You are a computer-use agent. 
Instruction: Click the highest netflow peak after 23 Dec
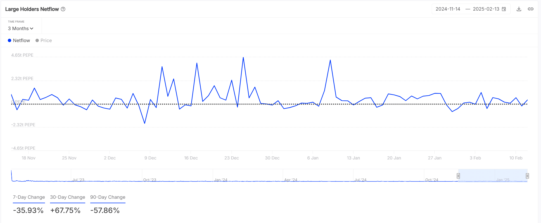coord(243,58)
